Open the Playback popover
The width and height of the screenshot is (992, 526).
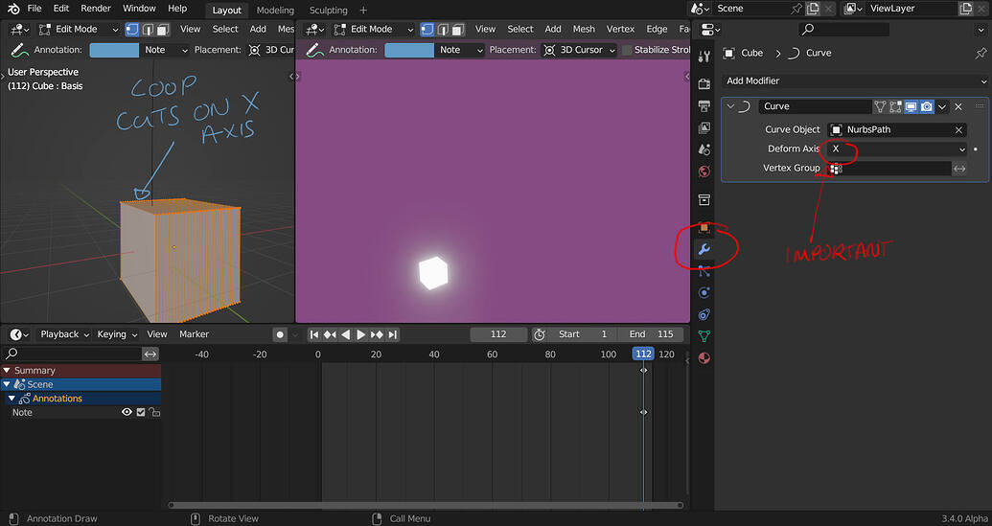pyautogui.click(x=65, y=334)
